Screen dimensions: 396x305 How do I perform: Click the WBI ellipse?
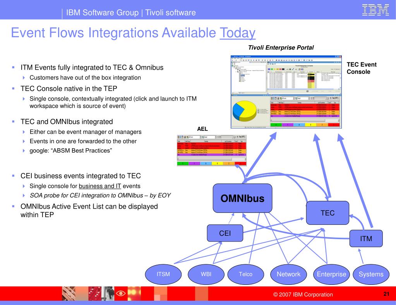[206, 274]
